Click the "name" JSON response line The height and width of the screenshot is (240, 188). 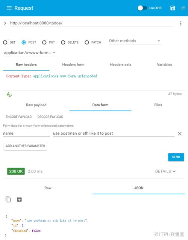[x=49, y=220]
